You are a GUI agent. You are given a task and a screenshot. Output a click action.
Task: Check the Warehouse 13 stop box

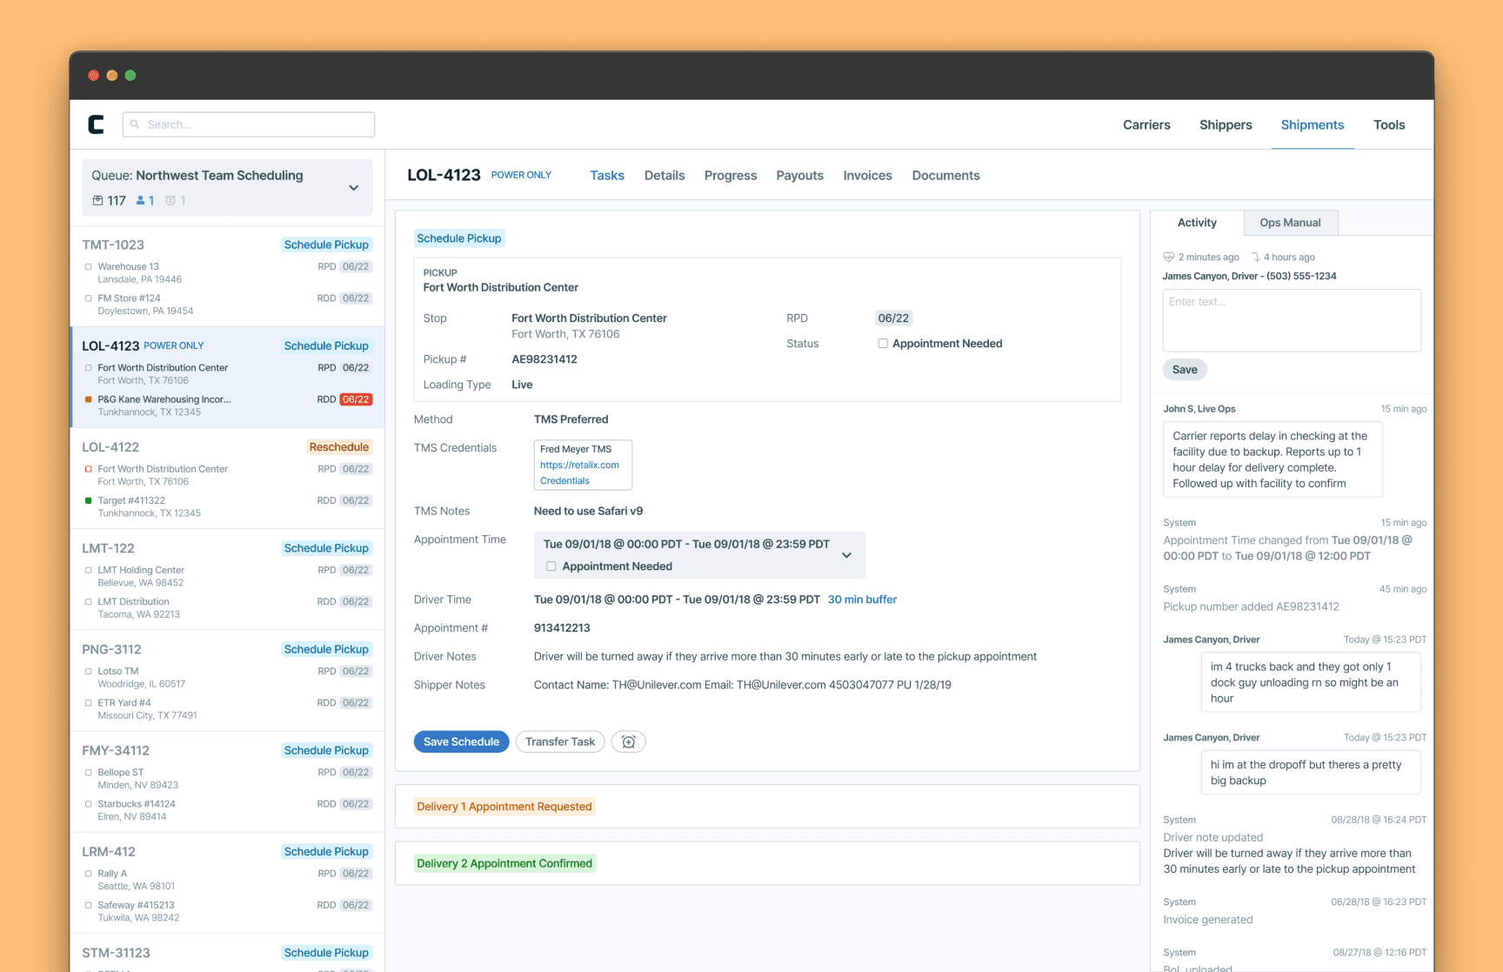(88, 267)
